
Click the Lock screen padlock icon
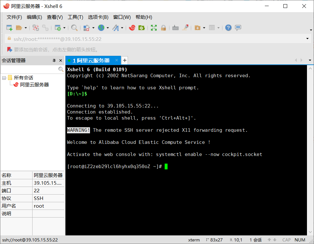(163, 28)
